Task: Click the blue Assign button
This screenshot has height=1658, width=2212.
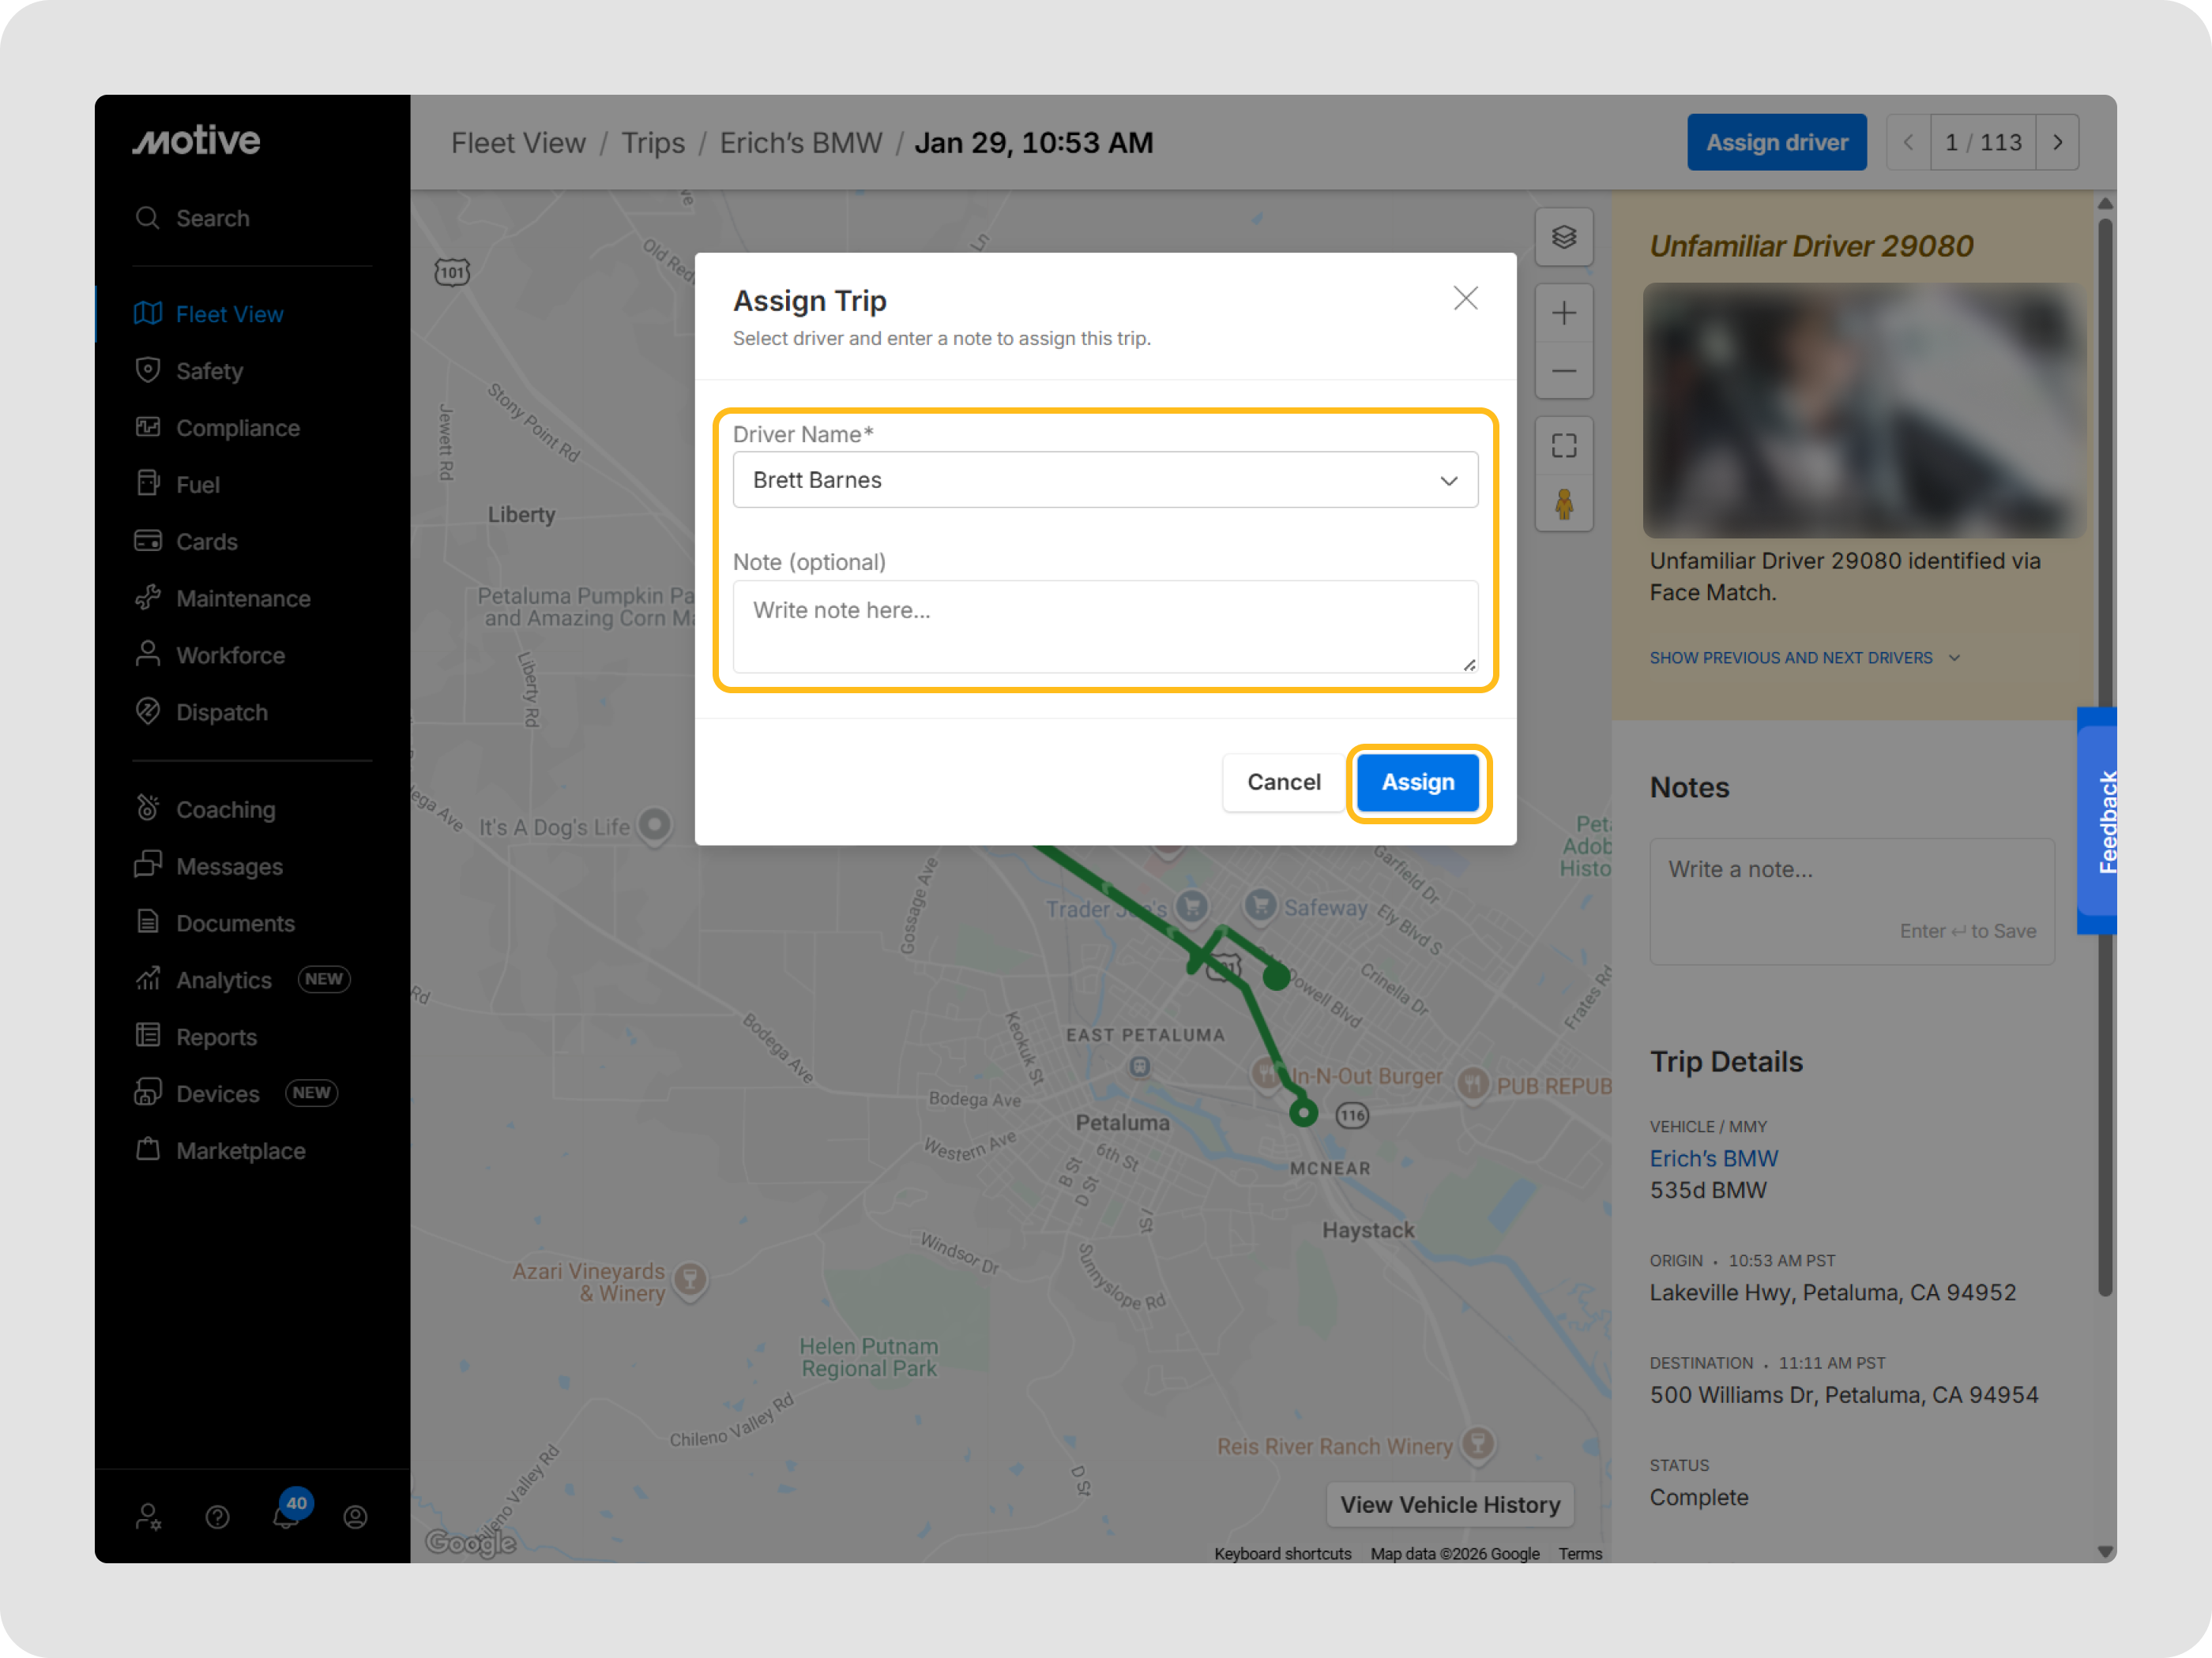Action: tap(1417, 782)
